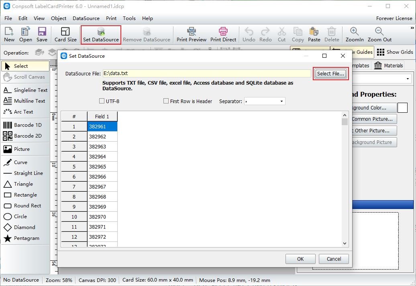Click the Other Picture... button
The height and width of the screenshot is (286, 416).
pyautogui.click(x=374, y=131)
